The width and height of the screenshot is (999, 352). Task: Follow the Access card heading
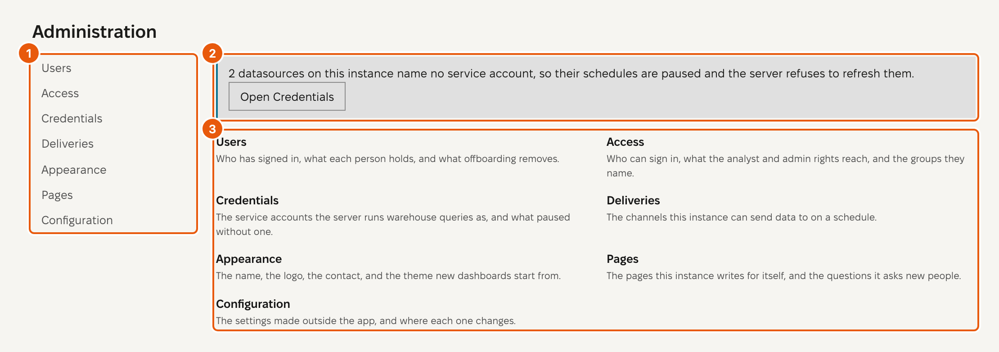point(625,142)
